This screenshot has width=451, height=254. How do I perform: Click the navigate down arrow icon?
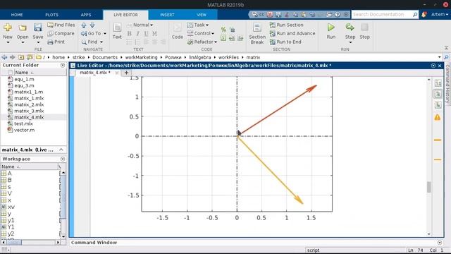[x=92, y=25]
